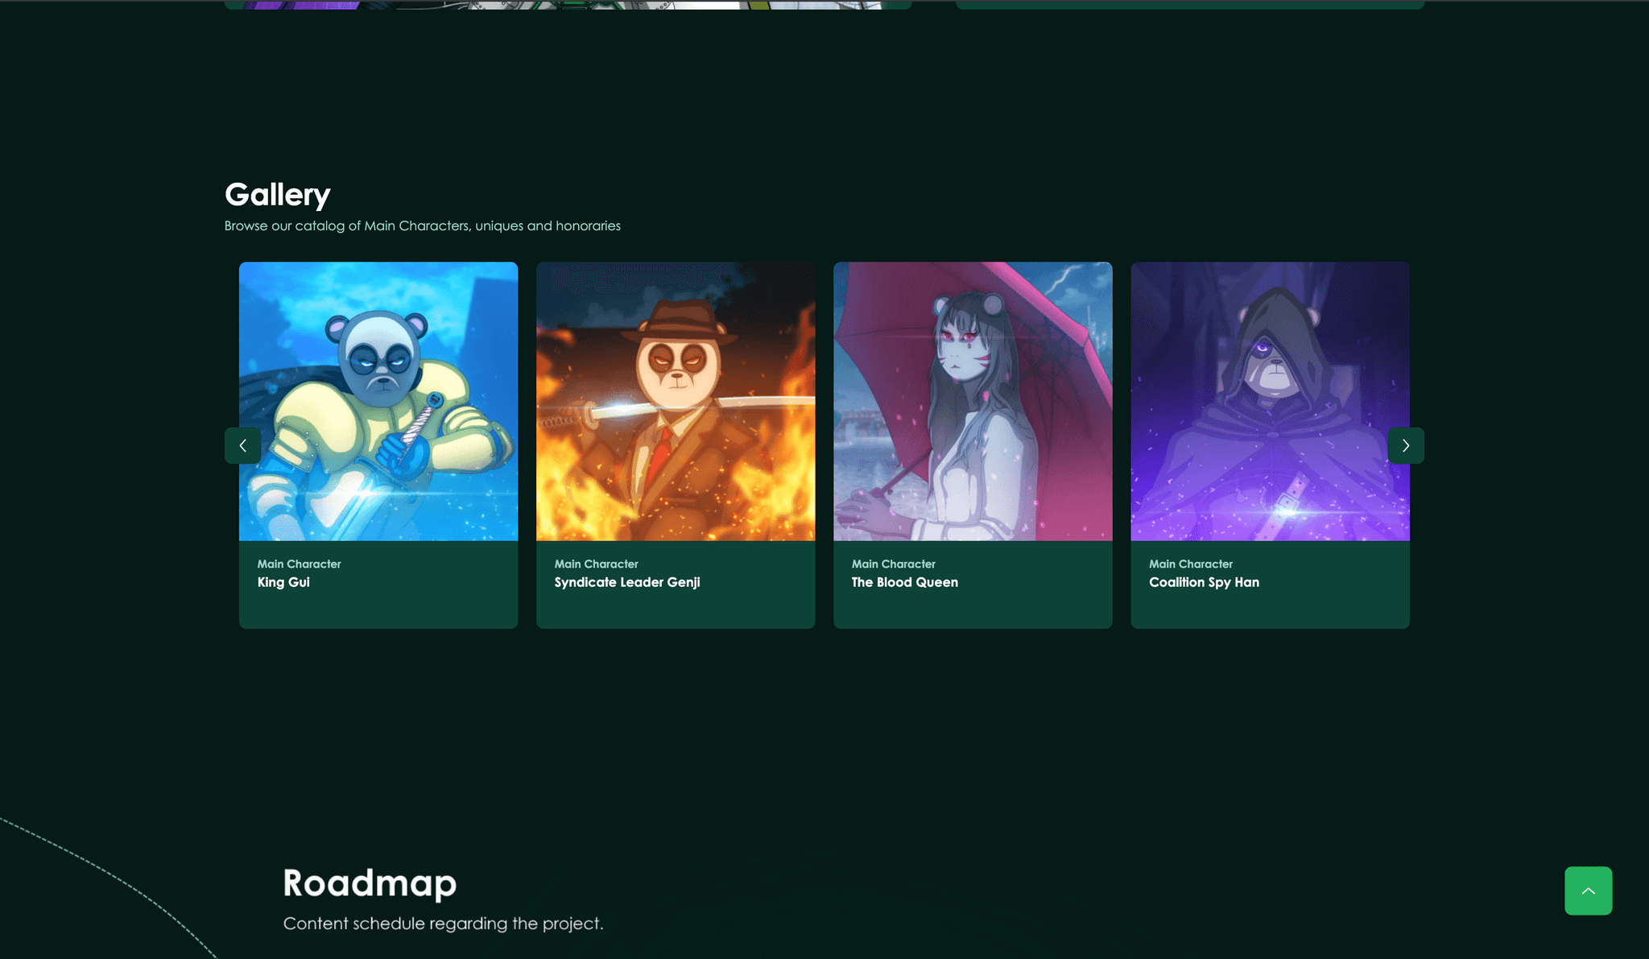Click the Coalition Spy Han title text

[1204, 582]
